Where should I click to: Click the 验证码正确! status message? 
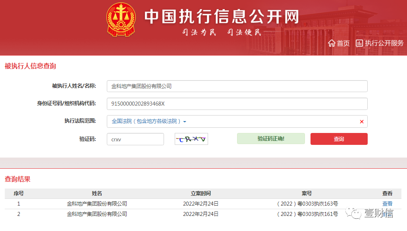tap(271, 139)
